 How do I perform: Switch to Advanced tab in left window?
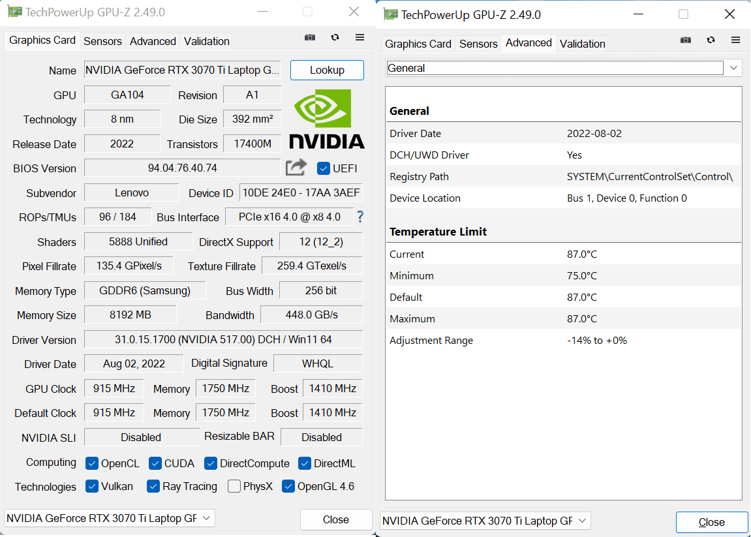tap(153, 41)
